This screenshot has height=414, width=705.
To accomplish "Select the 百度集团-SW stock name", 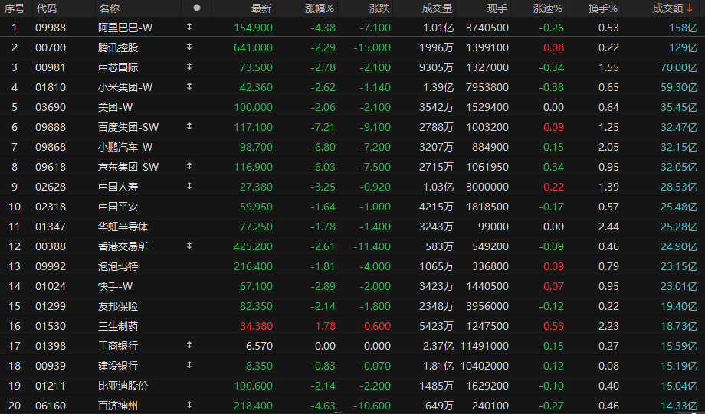I will coord(128,127).
